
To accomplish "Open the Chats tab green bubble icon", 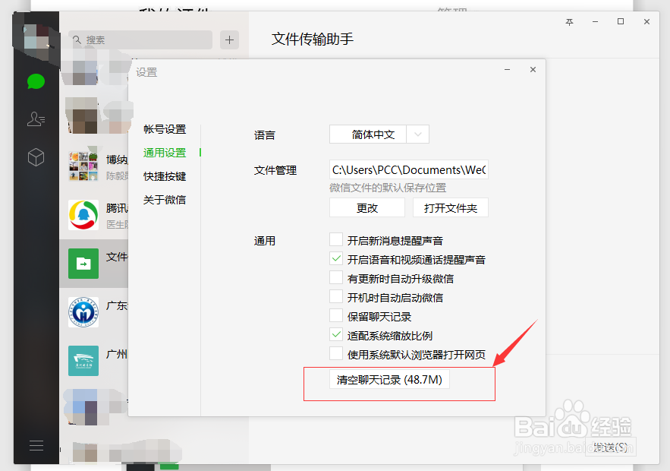I will tap(36, 81).
